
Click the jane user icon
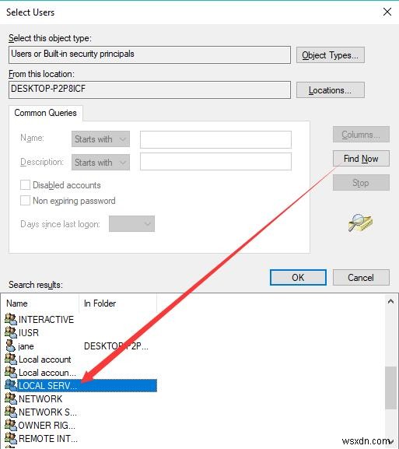pos(11,346)
